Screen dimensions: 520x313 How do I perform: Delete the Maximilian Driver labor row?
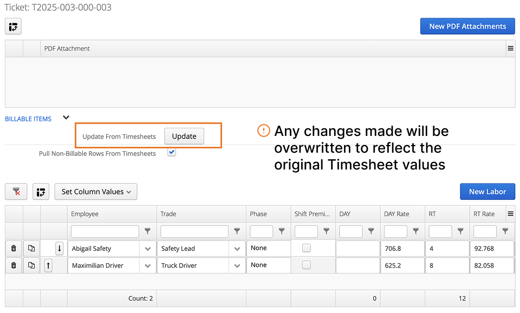(x=14, y=265)
